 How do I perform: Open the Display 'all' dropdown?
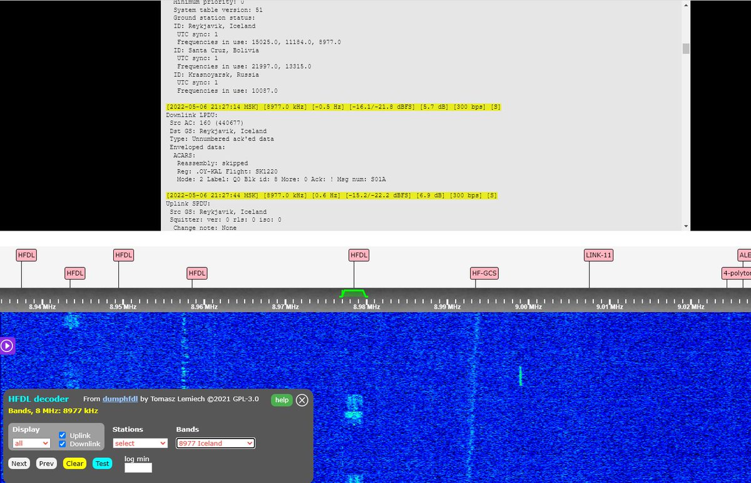point(31,443)
